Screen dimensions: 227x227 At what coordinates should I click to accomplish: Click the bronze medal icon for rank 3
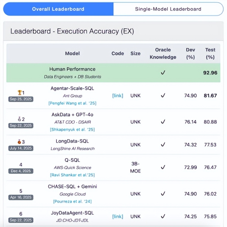[x=19, y=142]
